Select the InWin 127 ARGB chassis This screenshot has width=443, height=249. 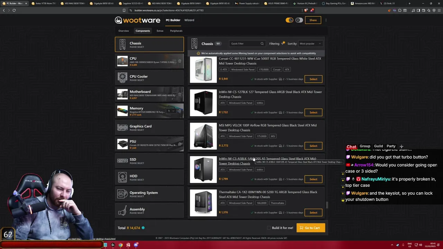(x=313, y=112)
